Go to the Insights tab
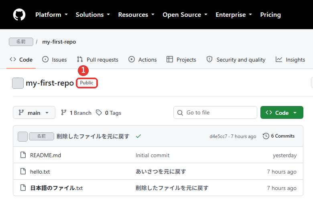Viewport: 313px width, 200px height. [290, 60]
